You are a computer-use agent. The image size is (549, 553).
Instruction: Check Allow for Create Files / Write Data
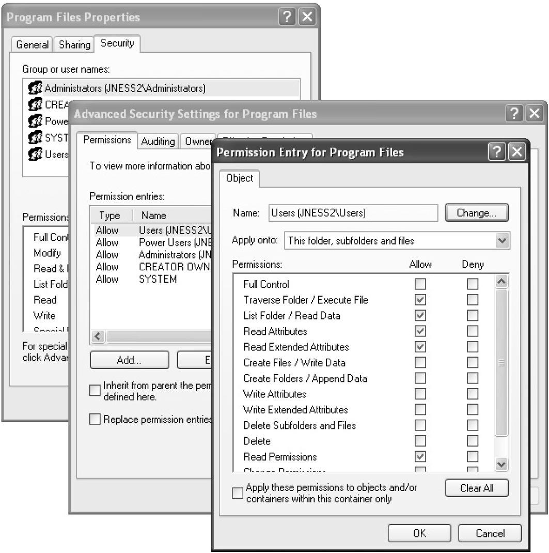coord(420,363)
